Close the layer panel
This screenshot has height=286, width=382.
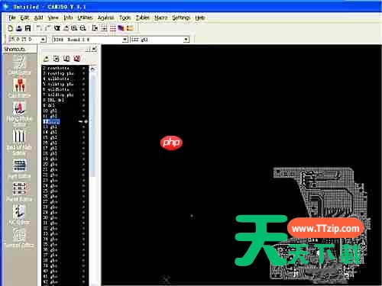click(x=94, y=49)
